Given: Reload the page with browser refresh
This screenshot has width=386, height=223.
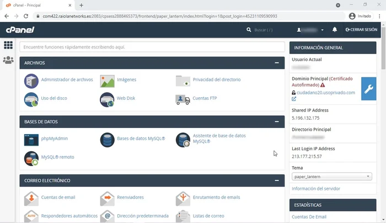Looking at the screenshot, I should tap(26, 16).
